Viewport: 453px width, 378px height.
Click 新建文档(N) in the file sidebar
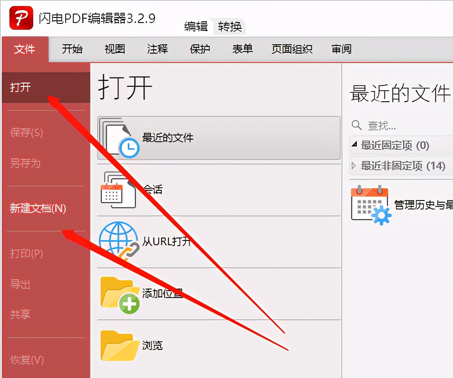(38, 209)
